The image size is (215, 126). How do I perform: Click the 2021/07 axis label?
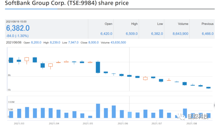coord(157,124)
